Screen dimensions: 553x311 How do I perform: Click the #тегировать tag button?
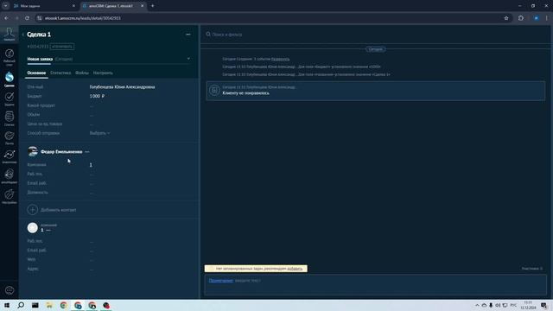pyautogui.click(x=62, y=47)
